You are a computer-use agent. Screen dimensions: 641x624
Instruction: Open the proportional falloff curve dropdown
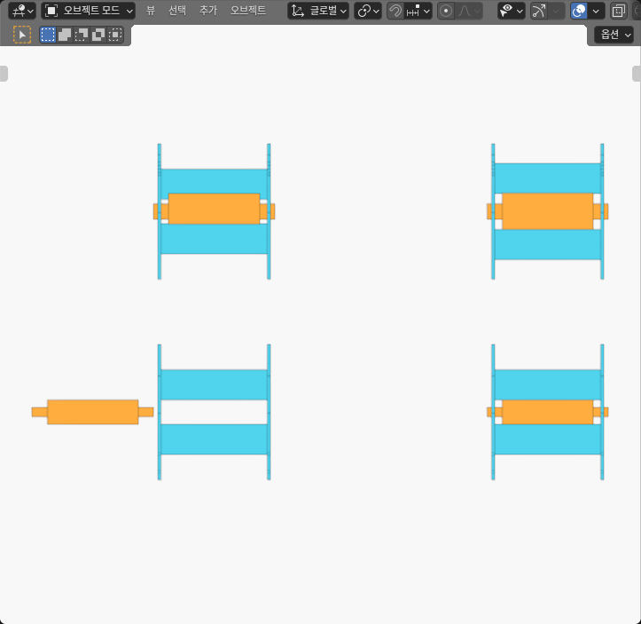(x=468, y=11)
